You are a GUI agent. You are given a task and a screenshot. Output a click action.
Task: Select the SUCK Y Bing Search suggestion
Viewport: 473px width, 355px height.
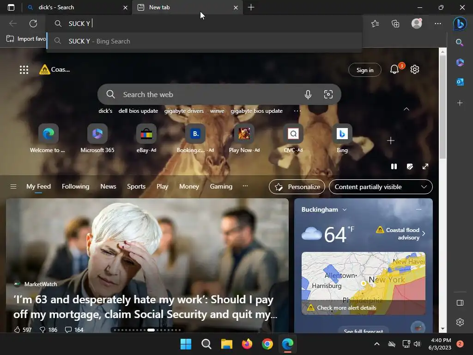tap(205, 41)
